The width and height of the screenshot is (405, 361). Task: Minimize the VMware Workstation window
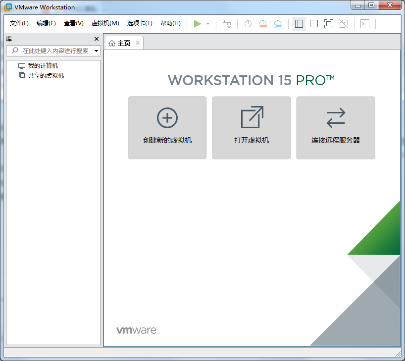tap(358, 5)
